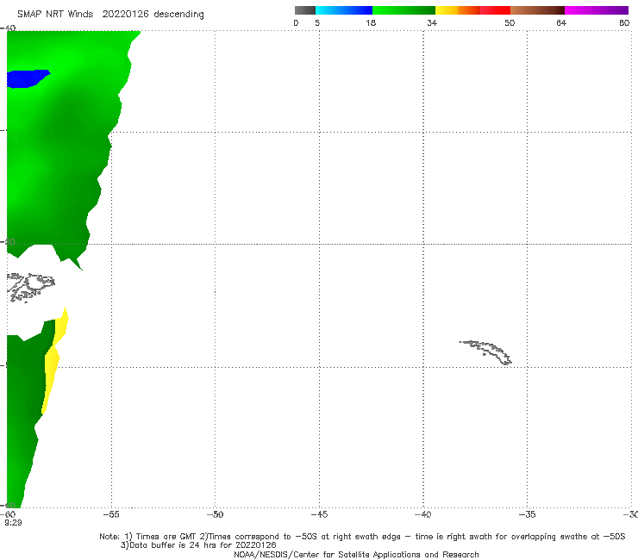Click the NOAA/NESDIS credit line

point(356,555)
